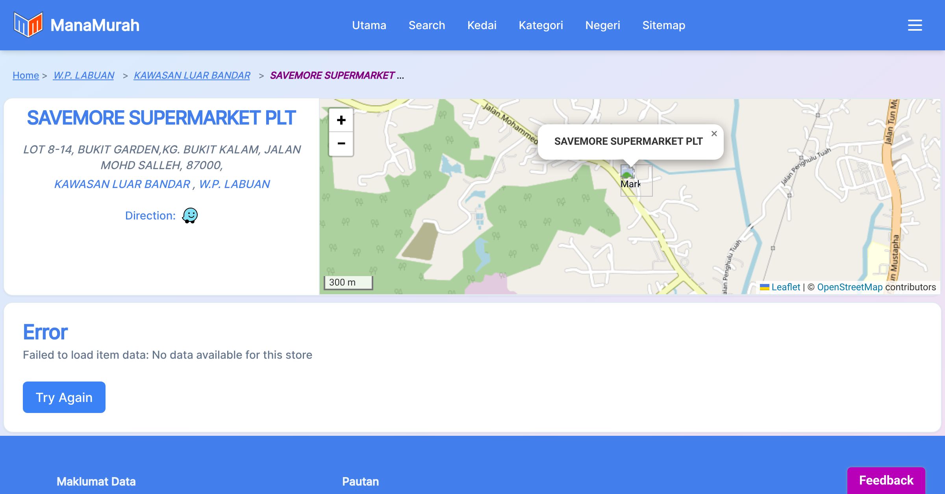The image size is (945, 494).
Task: Open the Kedai page
Action: click(x=482, y=25)
